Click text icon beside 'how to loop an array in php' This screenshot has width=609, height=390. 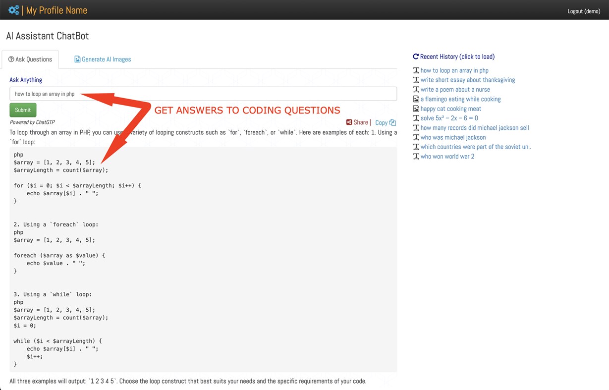416,70
